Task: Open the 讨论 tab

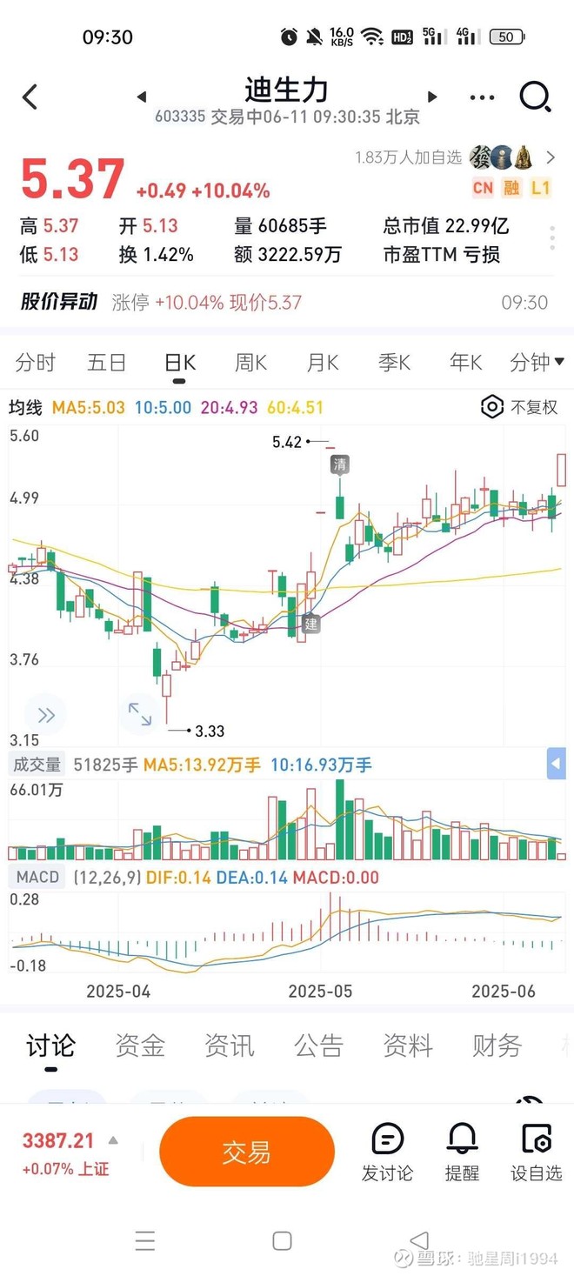Action: point(51,1046)
